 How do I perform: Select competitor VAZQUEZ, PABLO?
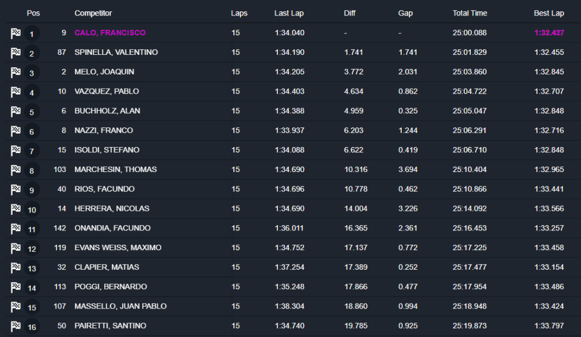107,91
